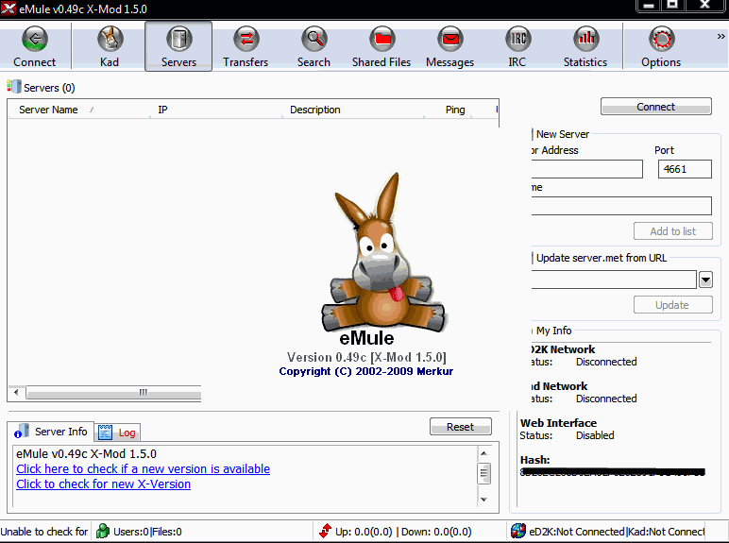Viewport: 729px width, 543px height.
Task: Open the Transfers view
Action: tap(246, 46)
